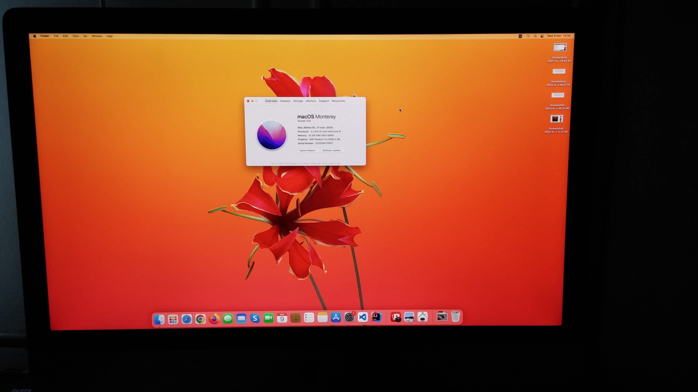Open Skype from the dock

255,318
